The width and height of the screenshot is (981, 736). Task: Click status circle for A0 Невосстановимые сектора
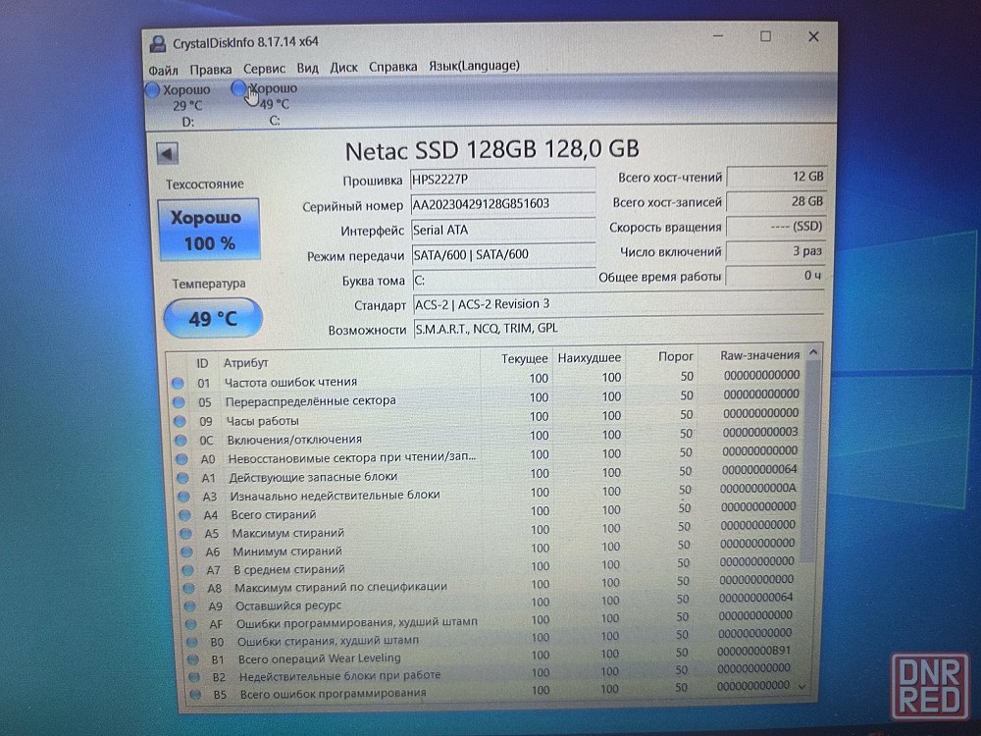point(182,458)
